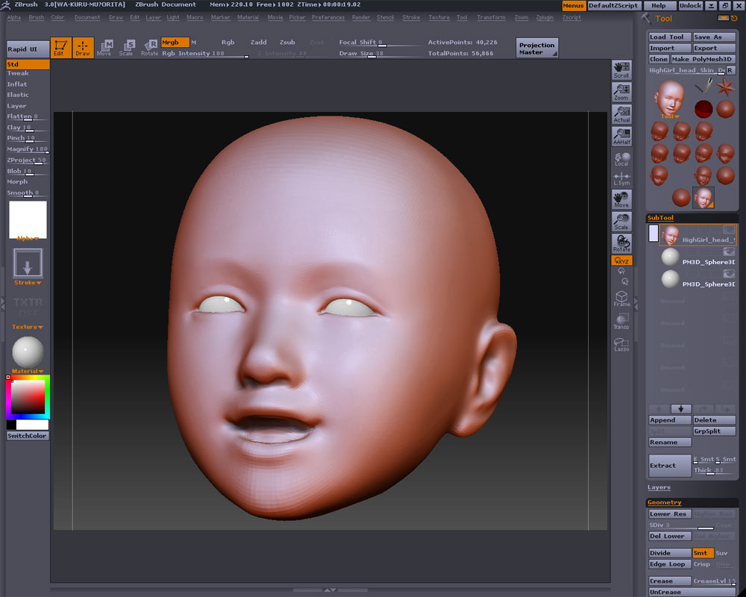746x597 pixels.
Task: Hide the first PM3D_Sphere3D subtool using eye icon
Action: [728, 251]
